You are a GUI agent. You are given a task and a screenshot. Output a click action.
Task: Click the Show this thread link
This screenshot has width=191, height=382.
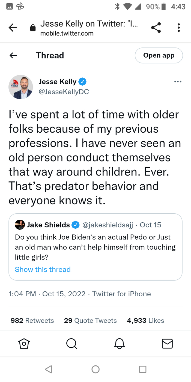coord(43,270)
